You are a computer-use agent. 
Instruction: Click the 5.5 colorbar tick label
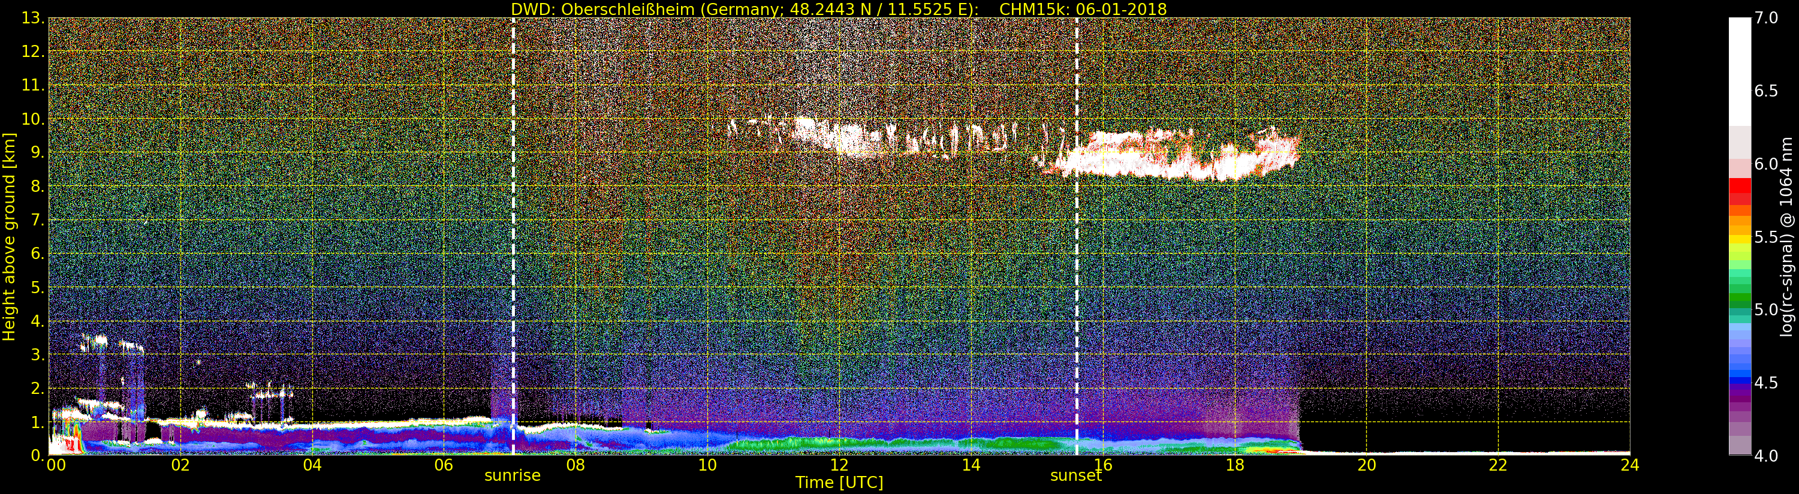1766,237
